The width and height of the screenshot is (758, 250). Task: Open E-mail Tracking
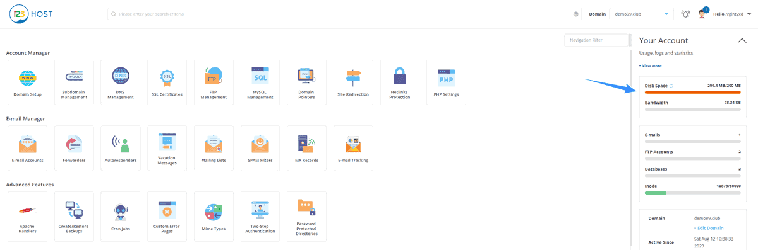click(x=353, y=148)
